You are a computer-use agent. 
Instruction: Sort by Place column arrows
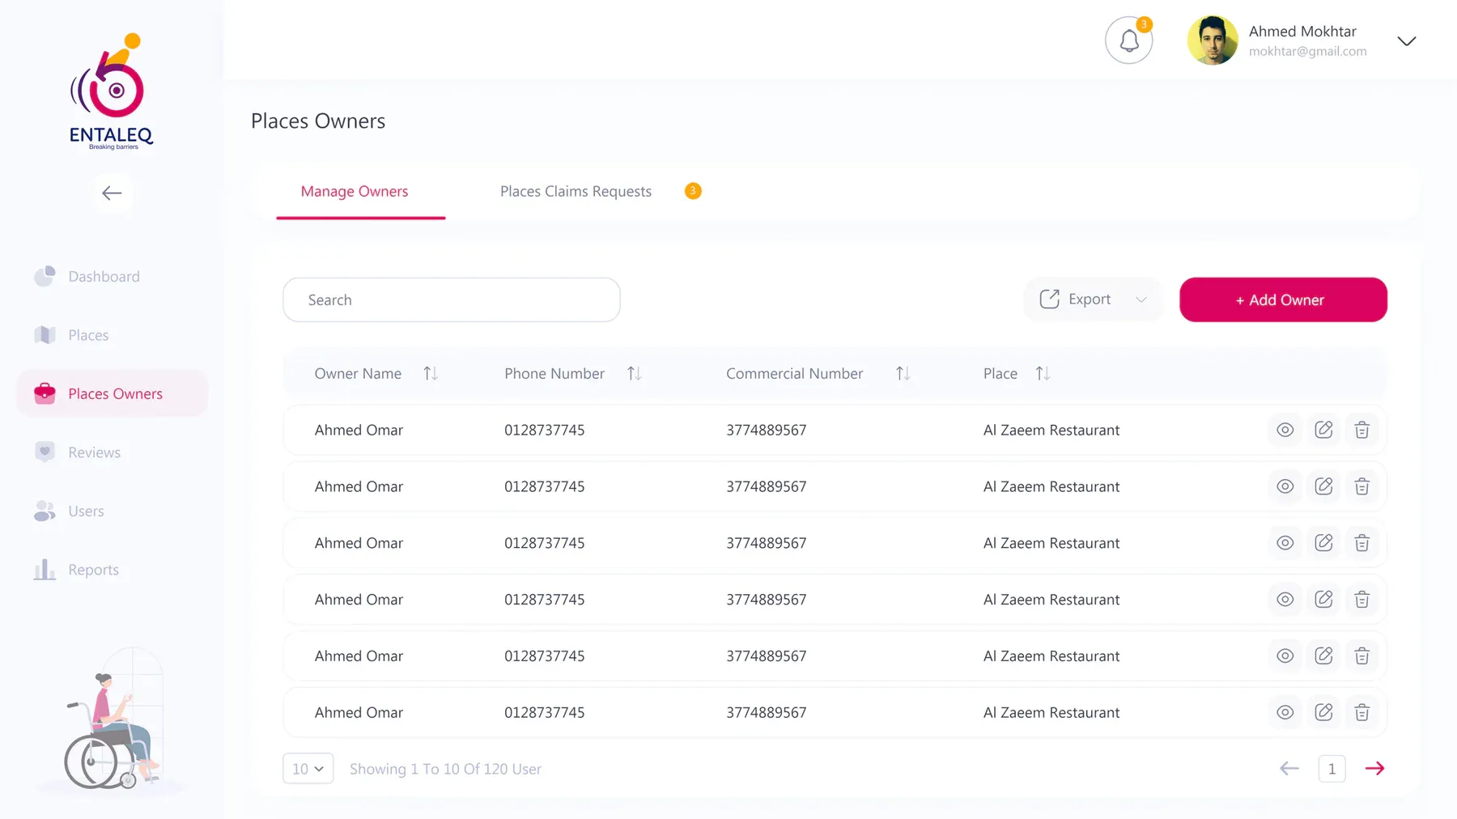click(x=1043, y=374)
